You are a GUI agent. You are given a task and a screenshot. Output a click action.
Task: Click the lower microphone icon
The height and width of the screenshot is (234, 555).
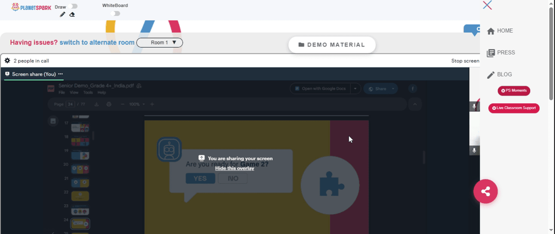475,150
